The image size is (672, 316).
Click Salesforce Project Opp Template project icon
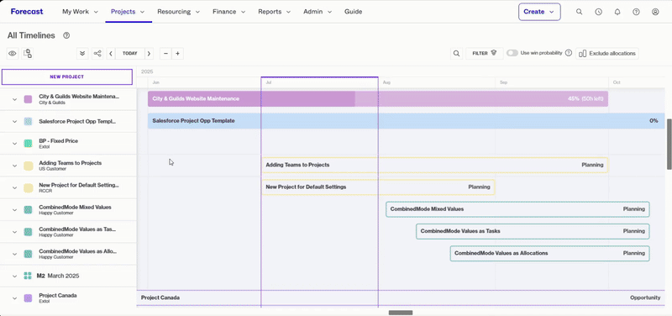[28, 121]
